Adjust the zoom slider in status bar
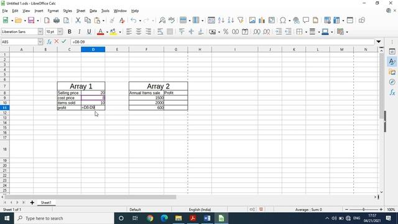The image size is (398, 224). pyautogui.click(x=363, y=210)
